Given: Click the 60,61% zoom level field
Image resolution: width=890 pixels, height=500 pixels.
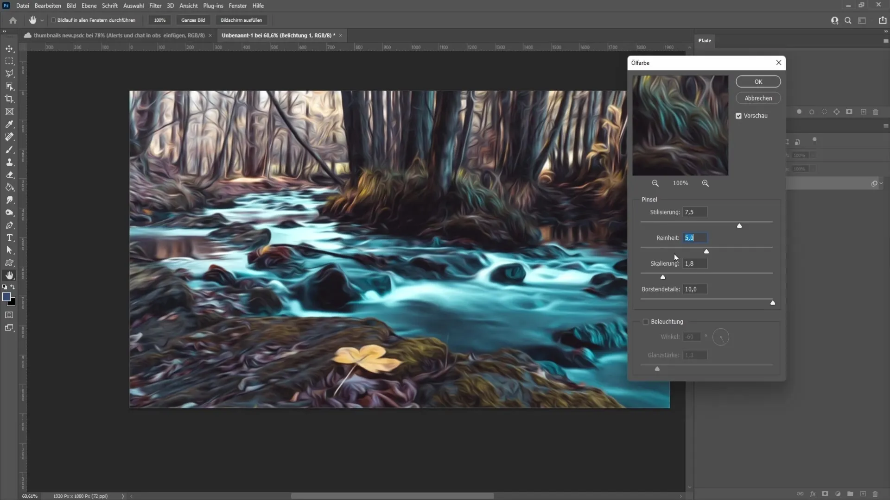Looking at the screenshot, I should click(x=30, y=496).
